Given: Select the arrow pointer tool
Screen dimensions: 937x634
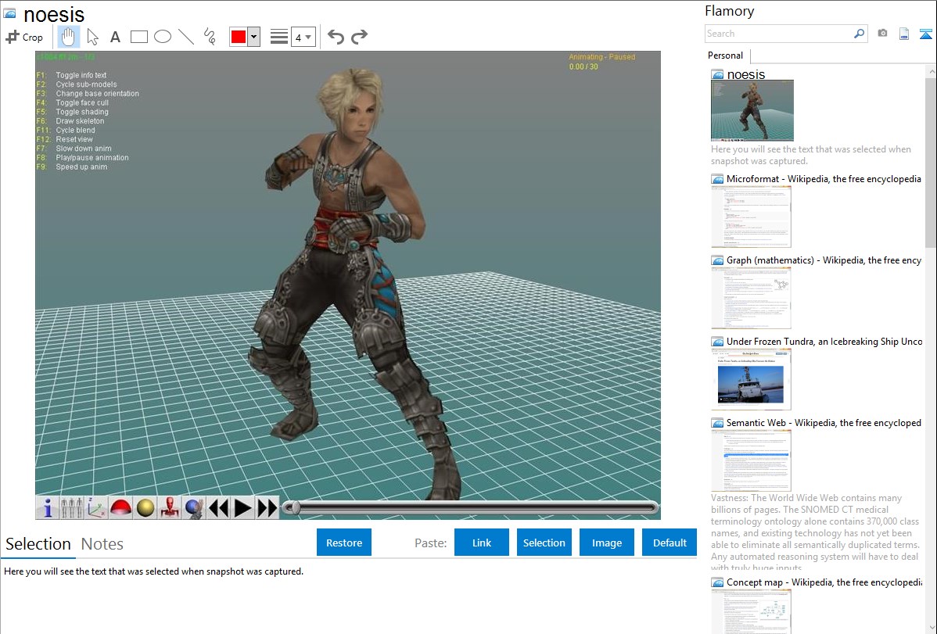Looking at the screenshot, I should coord(92,37).
